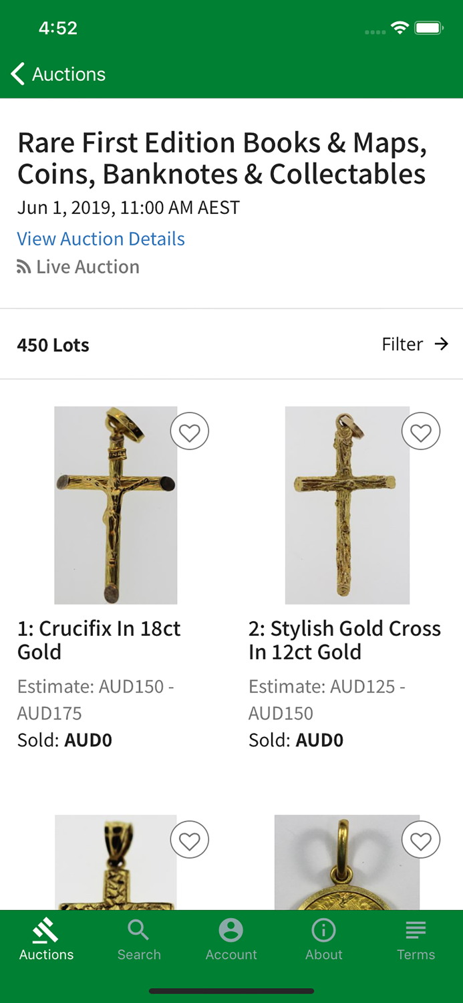
Task: Open Stylish Gold Cross image
Action: (347, 506)
